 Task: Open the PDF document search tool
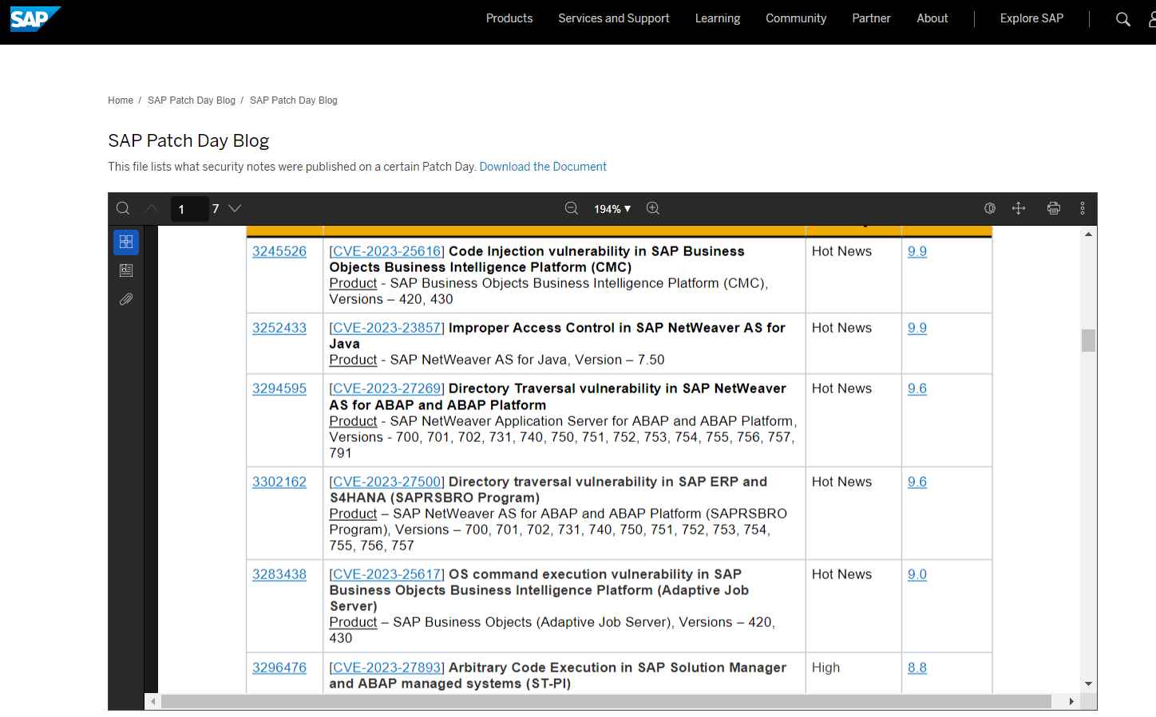click(x=123, y=208)
